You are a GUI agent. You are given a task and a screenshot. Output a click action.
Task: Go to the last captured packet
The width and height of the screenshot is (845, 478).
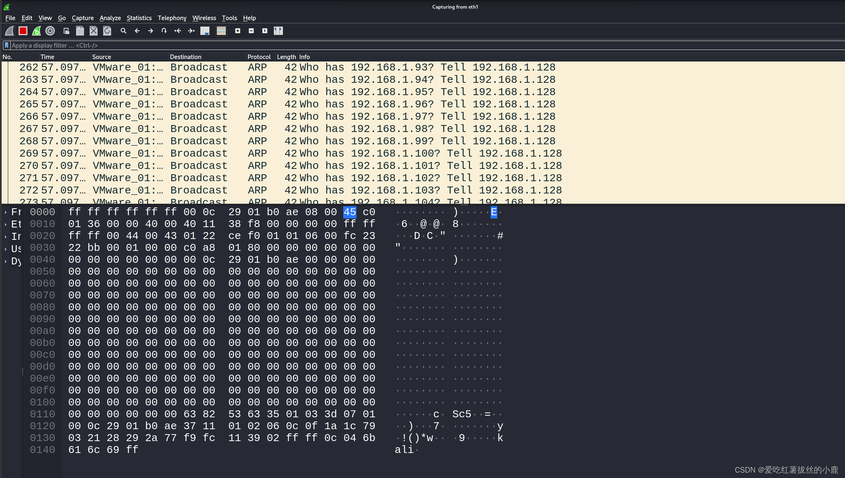191,31
